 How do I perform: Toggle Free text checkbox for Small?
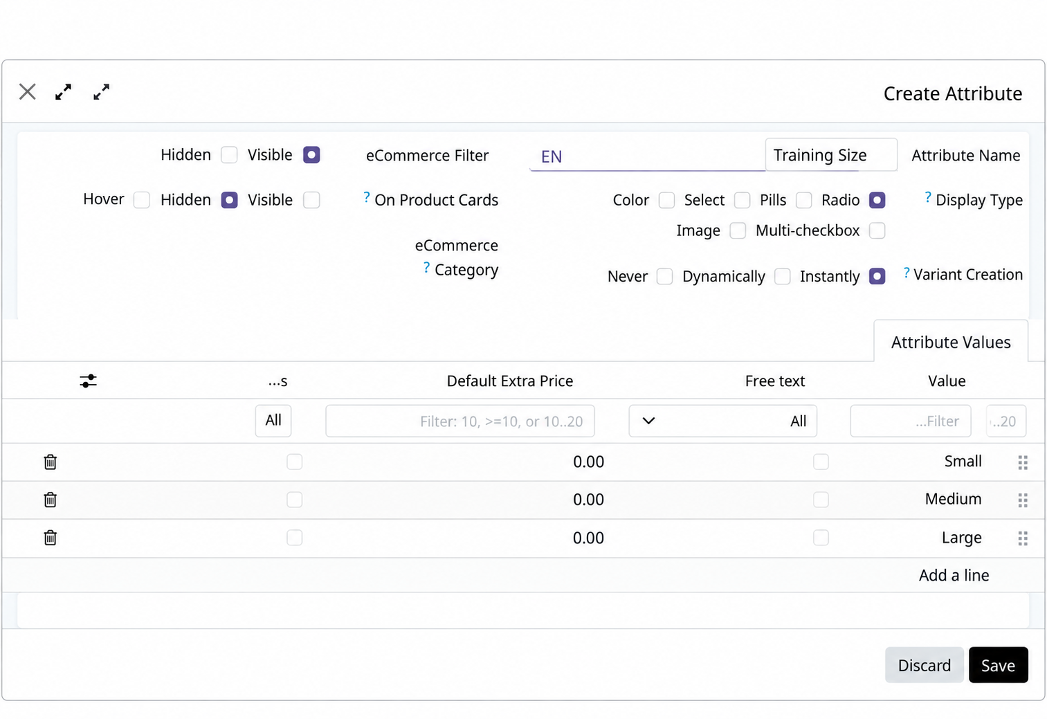821,462
